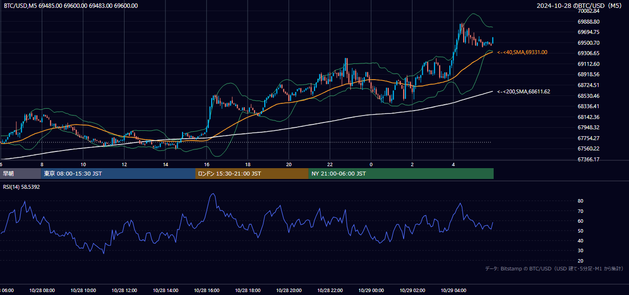
Task: Click hour tick '0' under price chart
Action: coord(371,164)
